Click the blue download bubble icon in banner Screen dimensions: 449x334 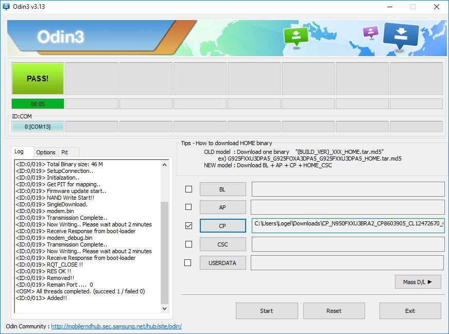pyautogui.click(x=400, y=36)
